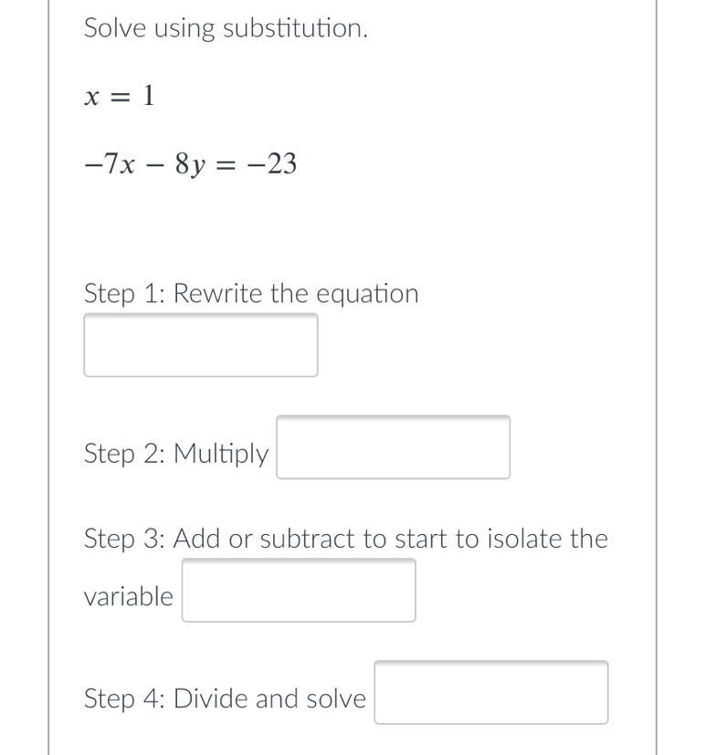Click the 'Solve using substitution.' instruction text
Screen dimensions: 705x755
tap(226, 28)
